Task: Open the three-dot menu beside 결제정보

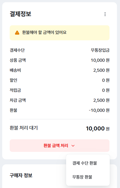Action: coord(105,14)
